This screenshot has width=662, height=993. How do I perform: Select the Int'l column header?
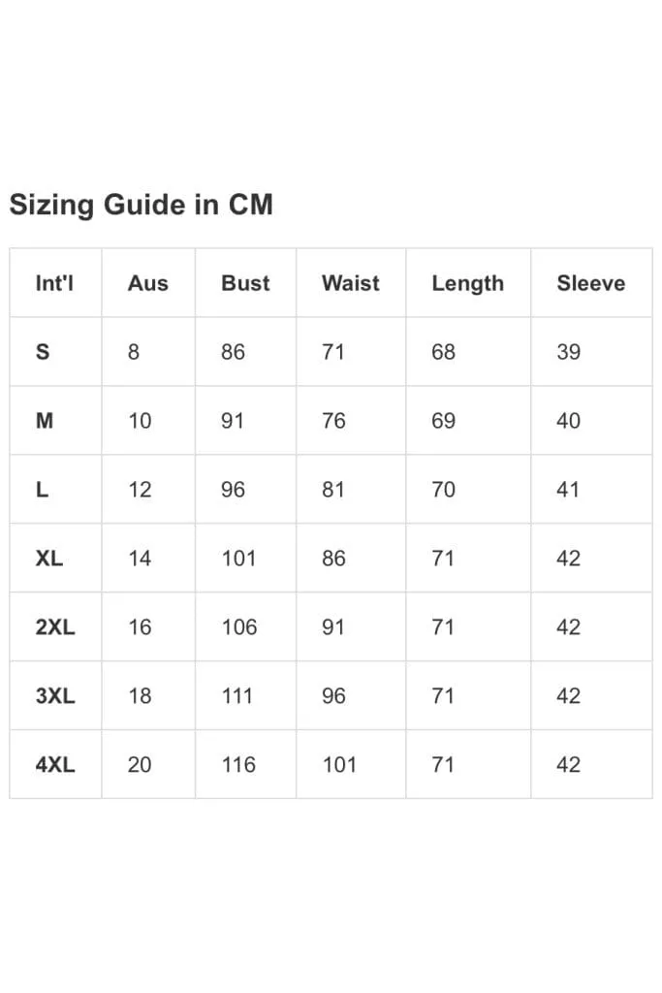pyautogui.click(x=54, y=283)
